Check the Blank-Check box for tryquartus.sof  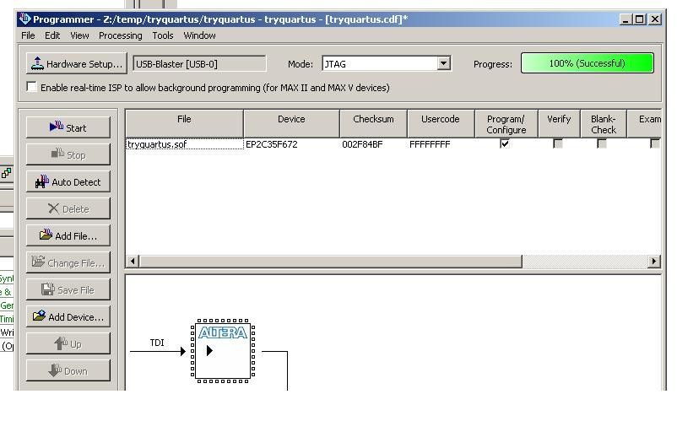click(602, 143)
